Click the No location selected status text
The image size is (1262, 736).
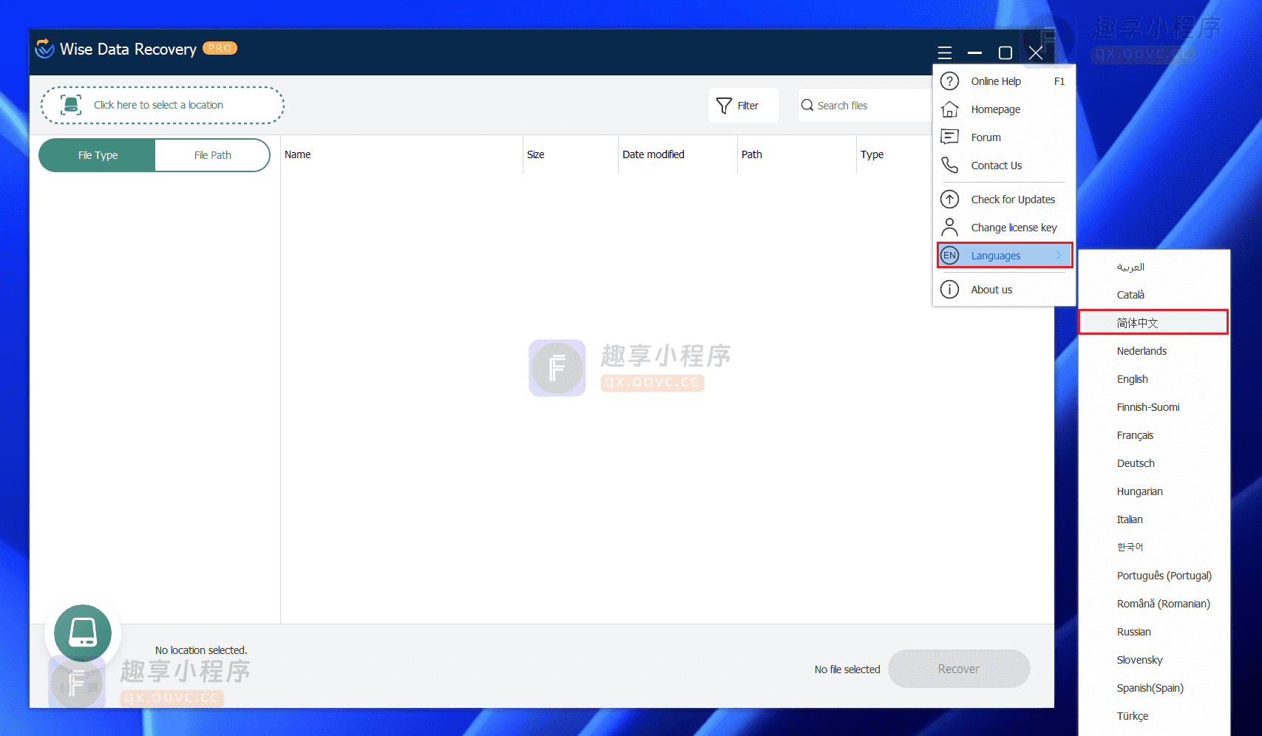[x=201, y=650]
